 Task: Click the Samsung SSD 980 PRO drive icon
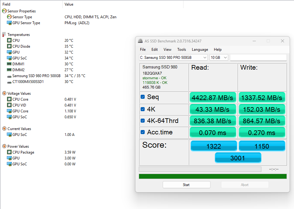pos(9,76)
